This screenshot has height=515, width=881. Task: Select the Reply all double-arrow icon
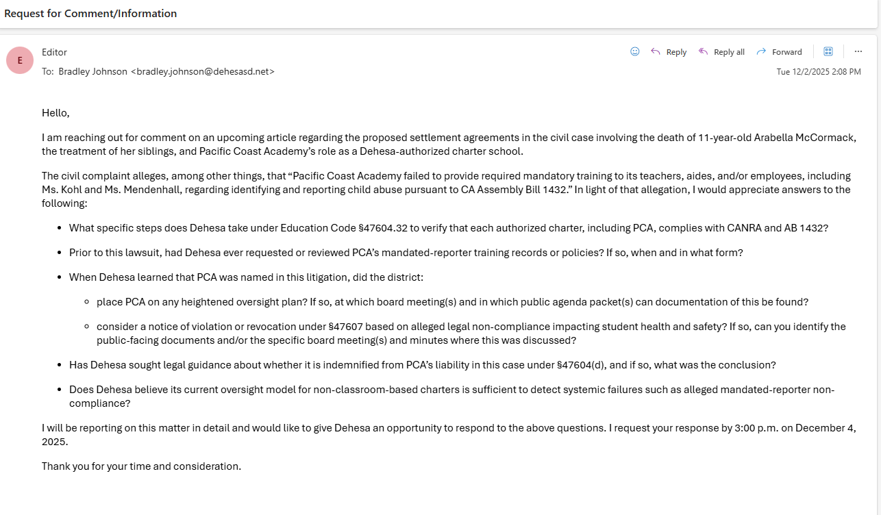tap(702, 51)
